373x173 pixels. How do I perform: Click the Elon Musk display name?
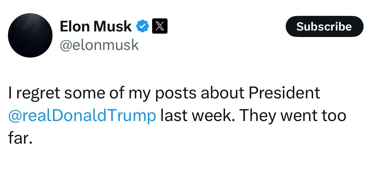click(x=96, y=26)
